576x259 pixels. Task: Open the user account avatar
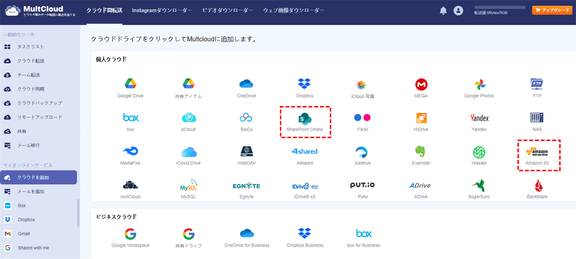point(458,11)
